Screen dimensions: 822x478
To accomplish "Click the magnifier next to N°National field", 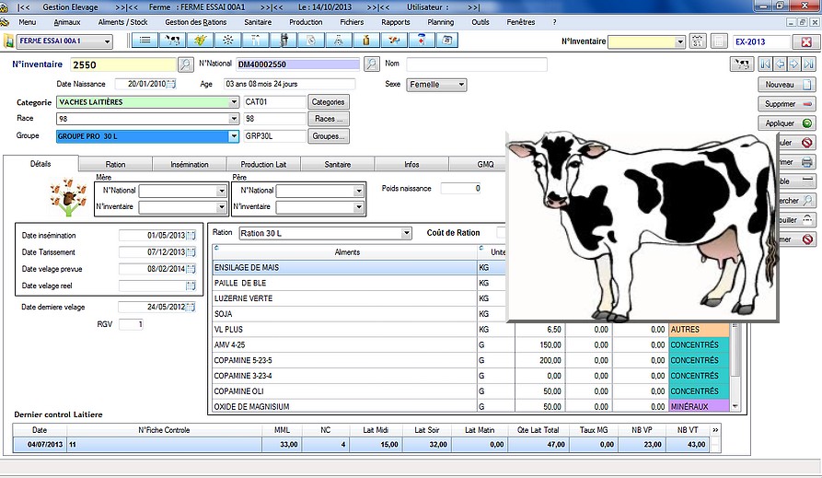I will 371,64.
